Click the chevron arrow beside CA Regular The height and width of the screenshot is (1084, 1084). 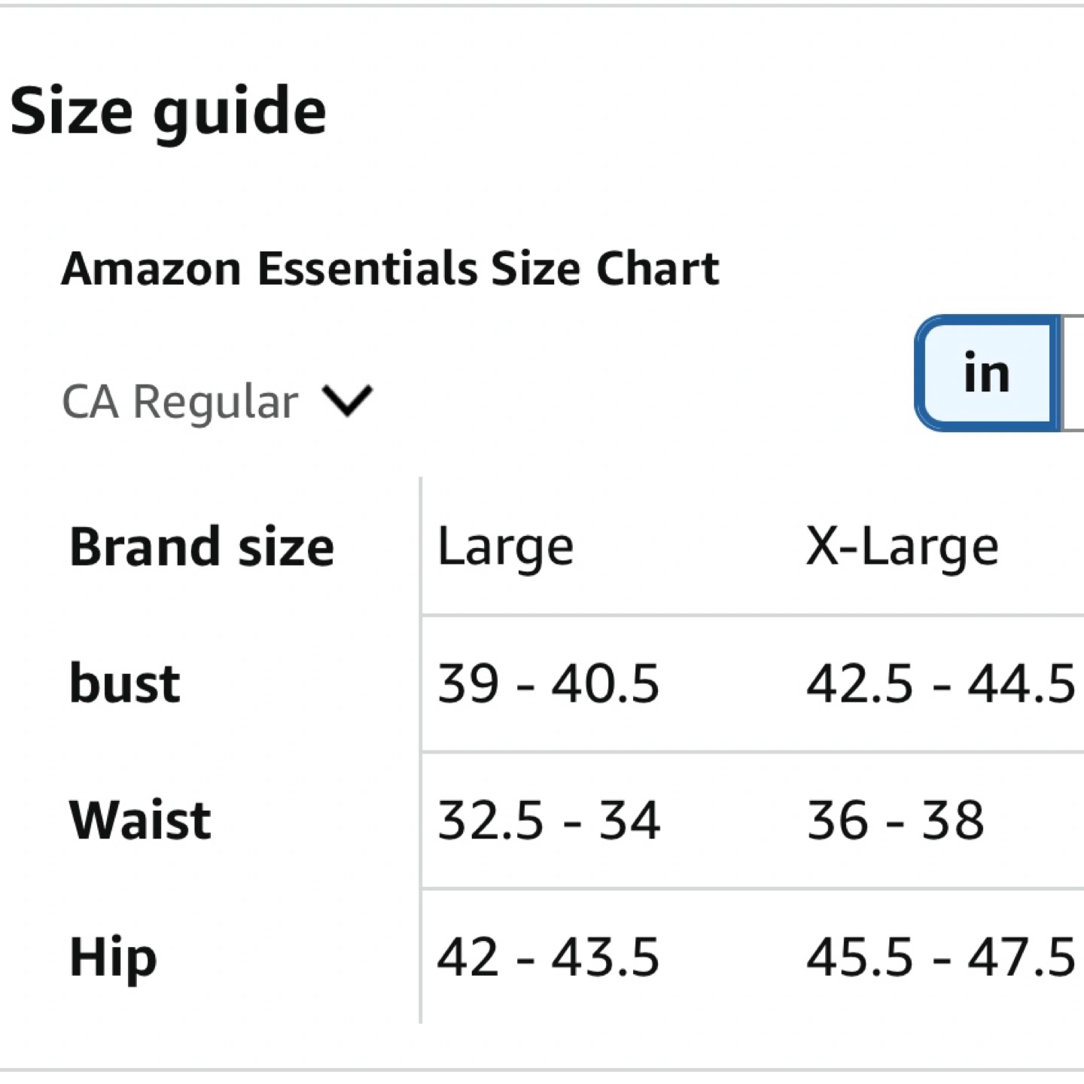tap(347, 400)
